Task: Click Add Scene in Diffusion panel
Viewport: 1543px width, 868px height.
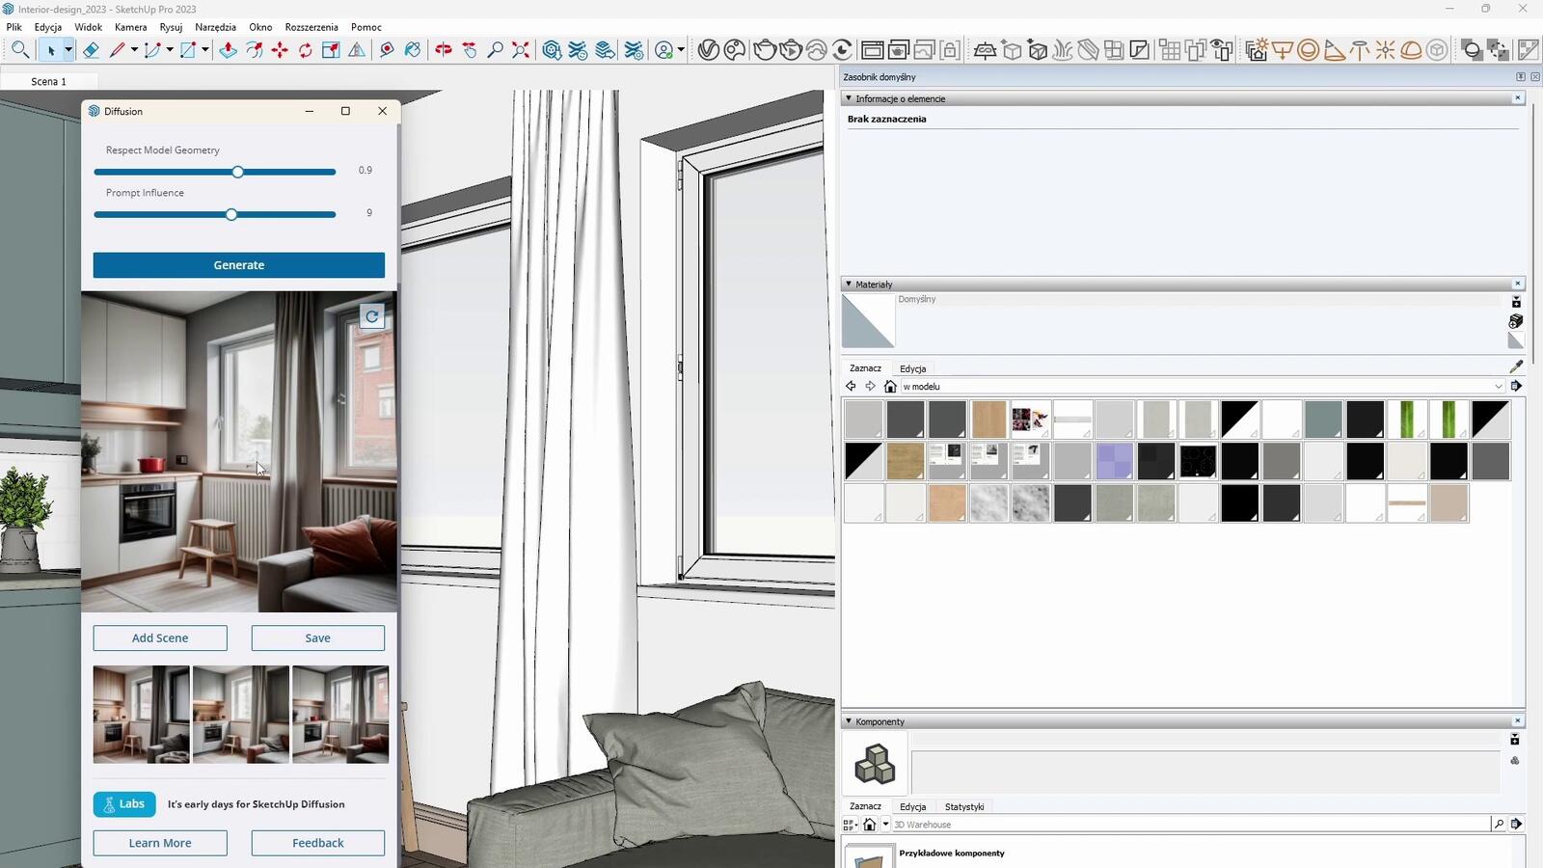Action: [x=160, y=638]
